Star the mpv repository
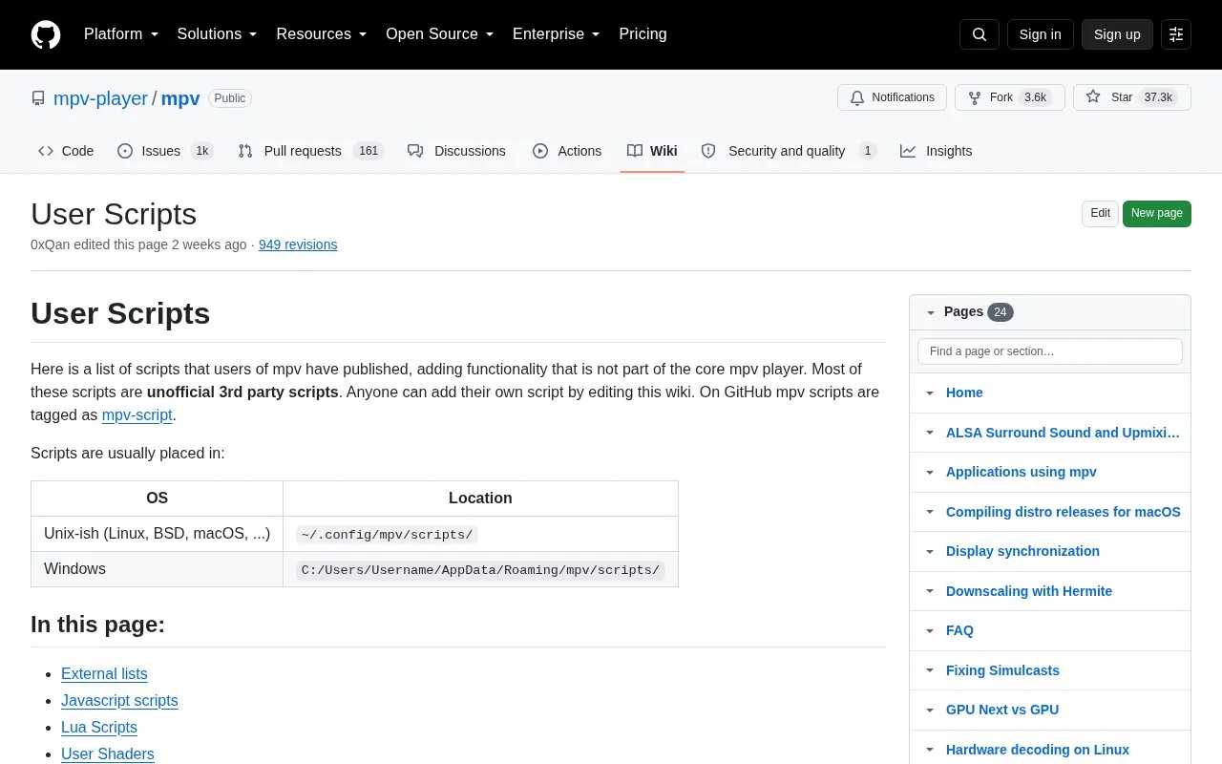1222x764 pixels. (1132, 97)
